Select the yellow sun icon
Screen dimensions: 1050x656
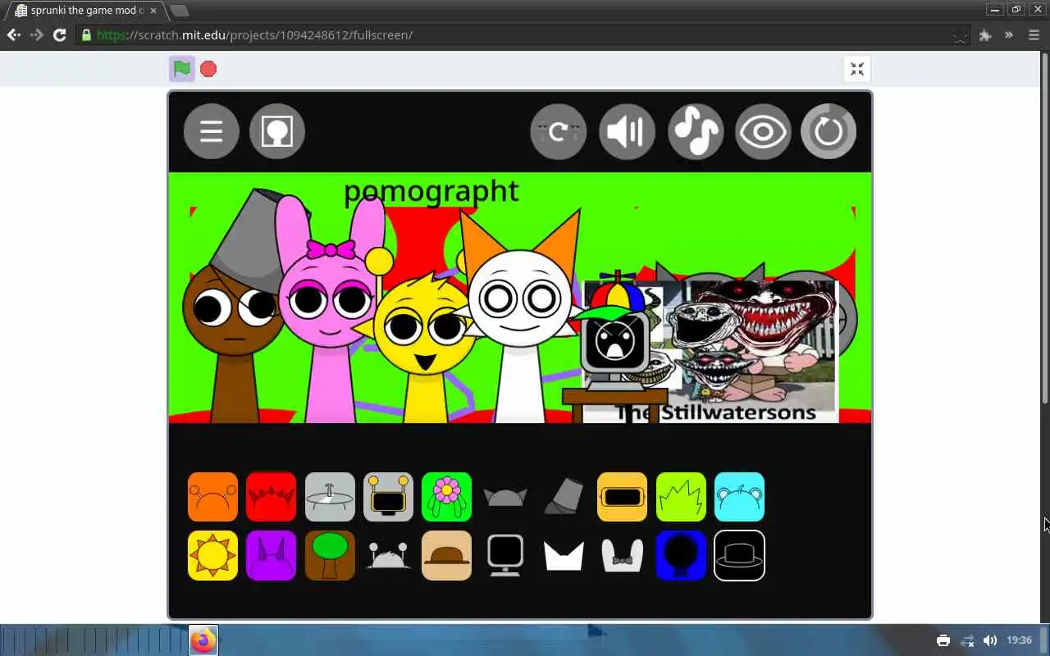tap(212, 555)
